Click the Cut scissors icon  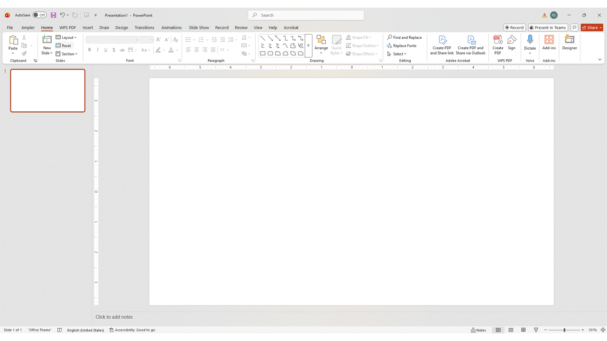24,37
